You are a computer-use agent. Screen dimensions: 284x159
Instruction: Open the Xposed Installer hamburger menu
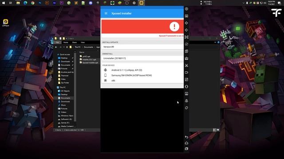[x=106, y=13]
